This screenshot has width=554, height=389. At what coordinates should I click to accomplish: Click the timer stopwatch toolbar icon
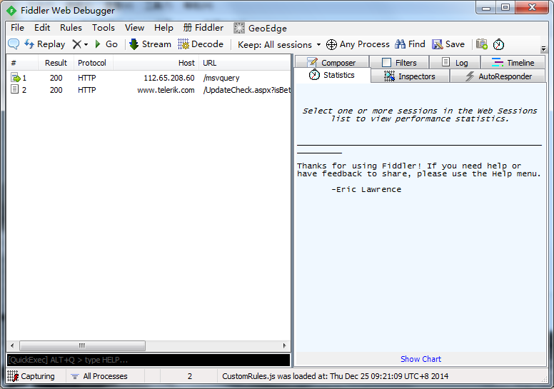(498, 44)
